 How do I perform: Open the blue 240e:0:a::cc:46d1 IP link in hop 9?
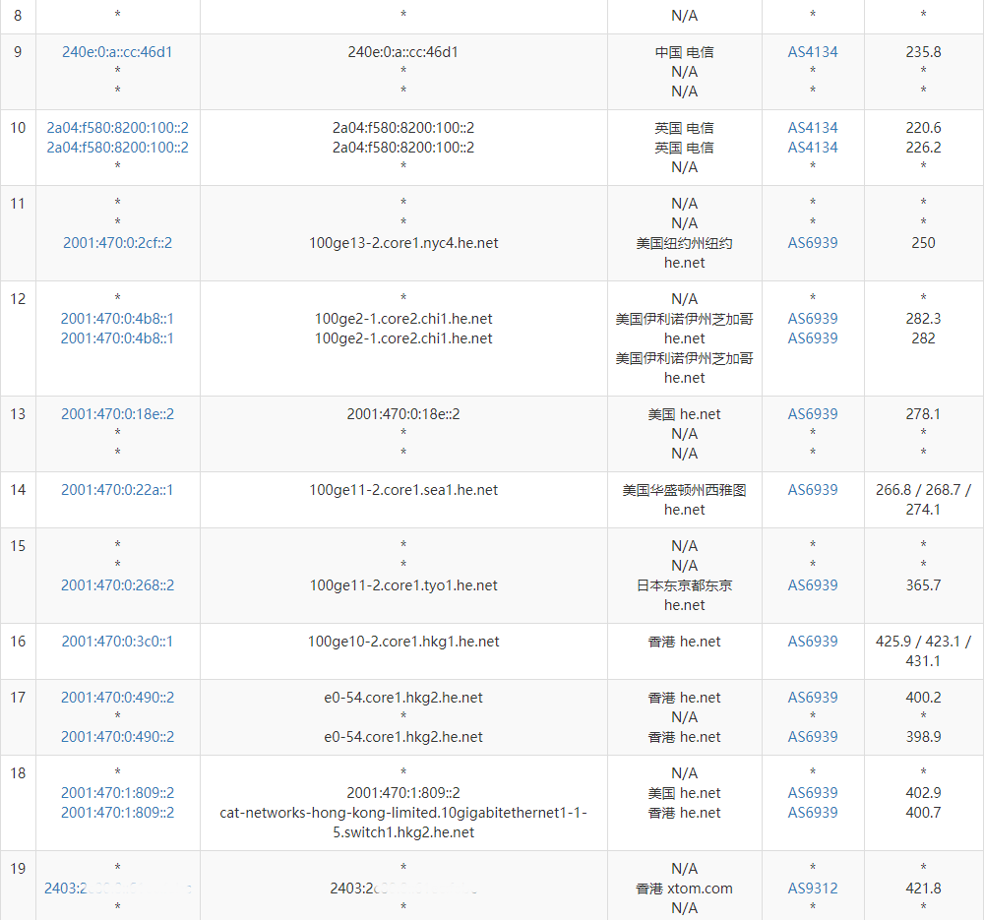pos(117,52)
